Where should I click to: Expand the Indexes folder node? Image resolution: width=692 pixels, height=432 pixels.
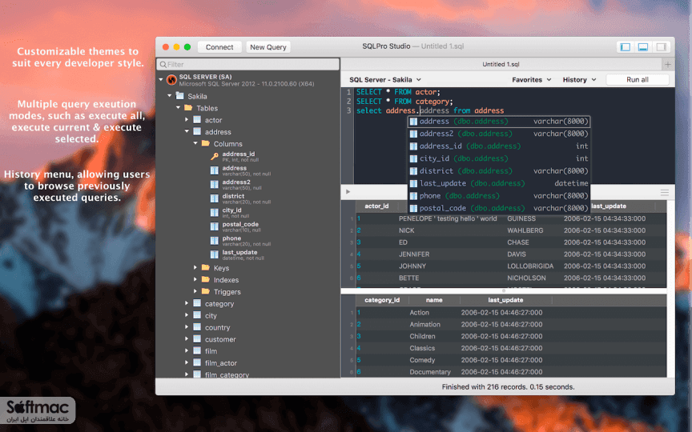click(x=195, y=279)
